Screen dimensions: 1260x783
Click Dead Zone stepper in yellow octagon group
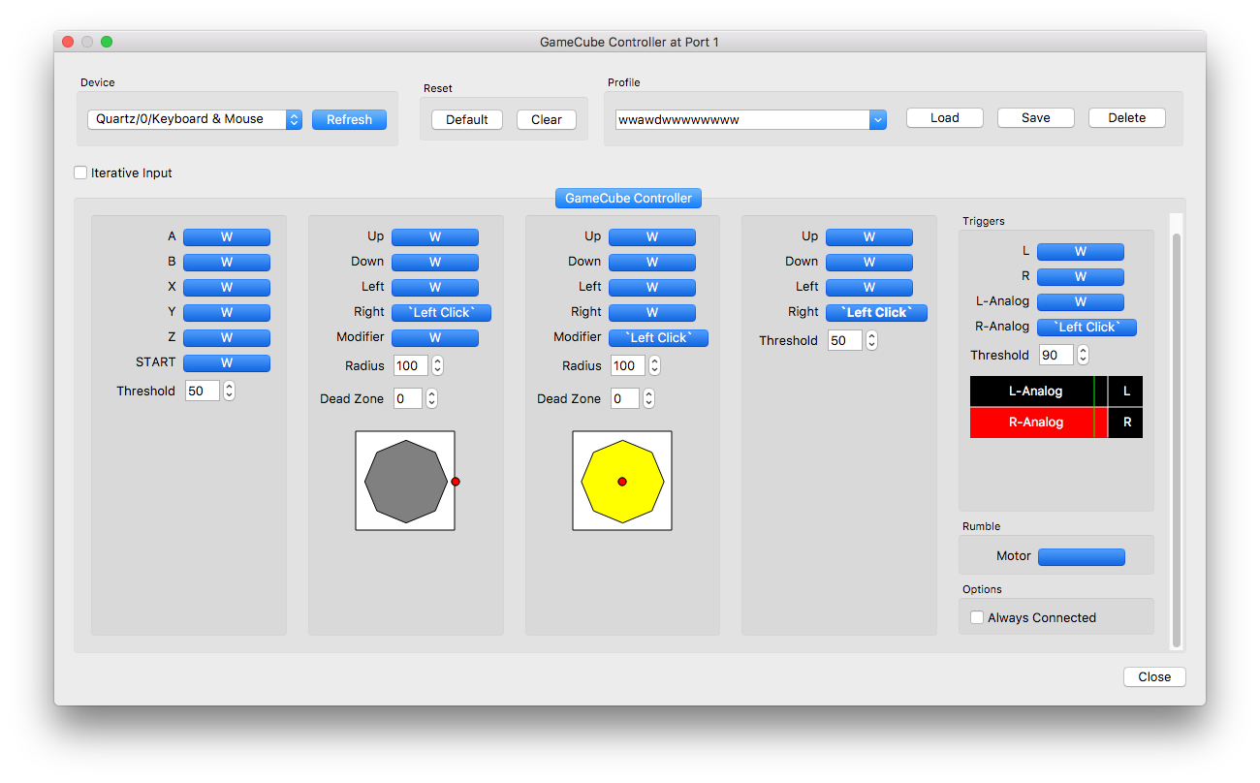(x=648, y=398)
